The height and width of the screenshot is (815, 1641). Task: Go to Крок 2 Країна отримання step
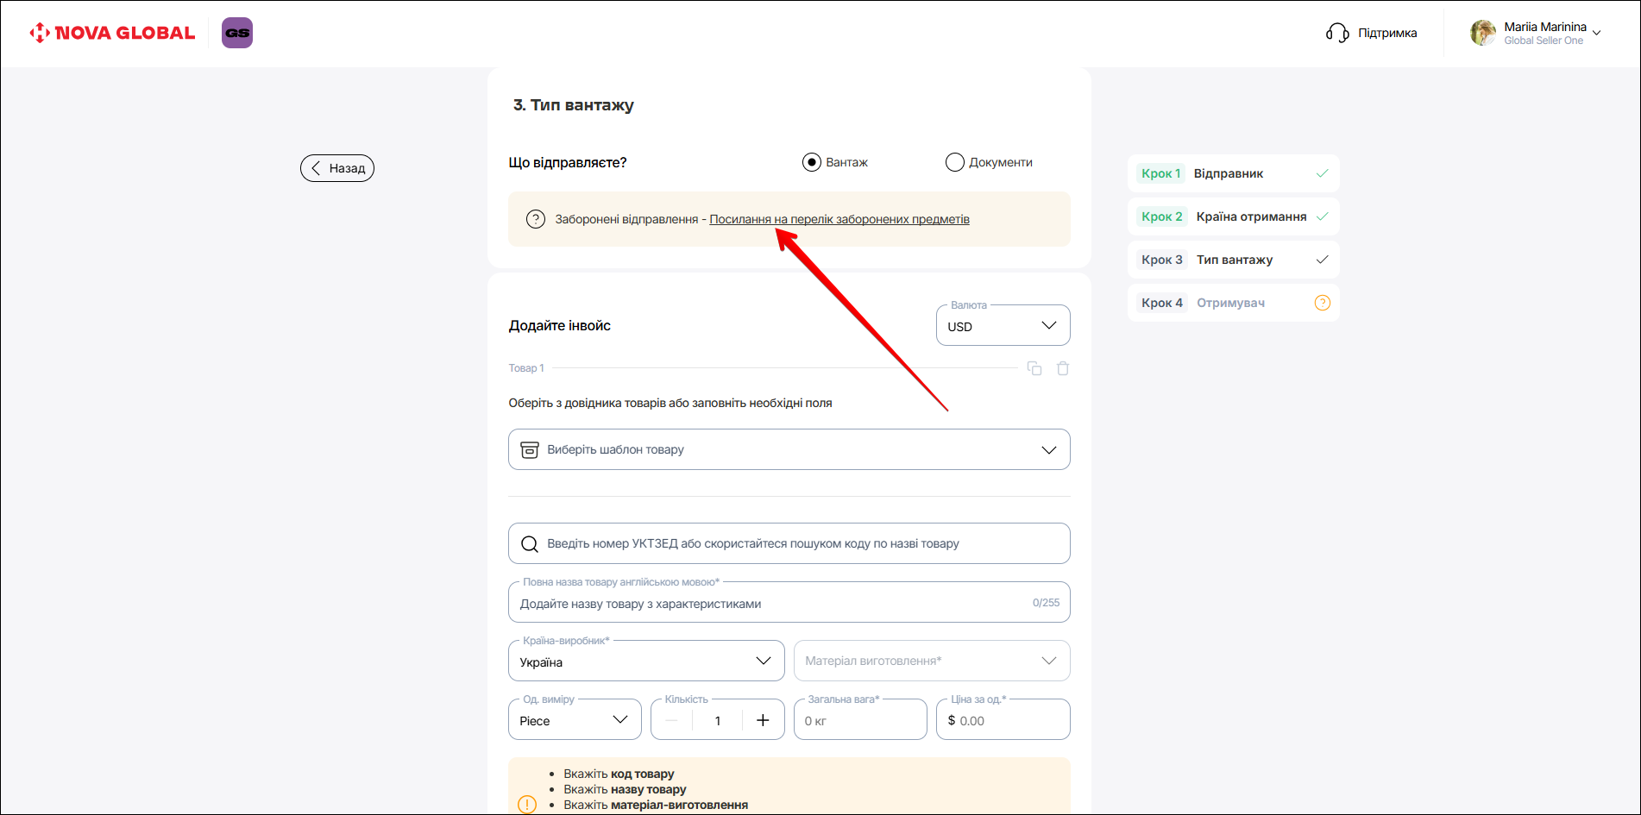(x=1232, y=216)
